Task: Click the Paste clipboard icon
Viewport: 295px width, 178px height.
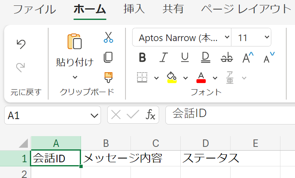Action: click(x=75, y=42)
